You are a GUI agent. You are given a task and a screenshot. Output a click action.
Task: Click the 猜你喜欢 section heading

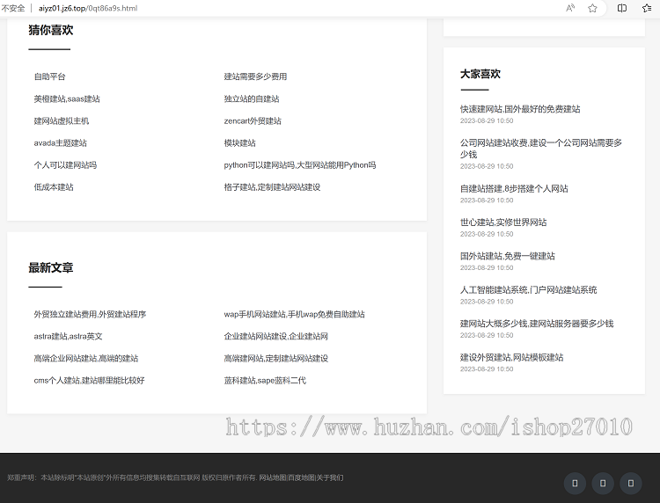(x=51, y=30)
